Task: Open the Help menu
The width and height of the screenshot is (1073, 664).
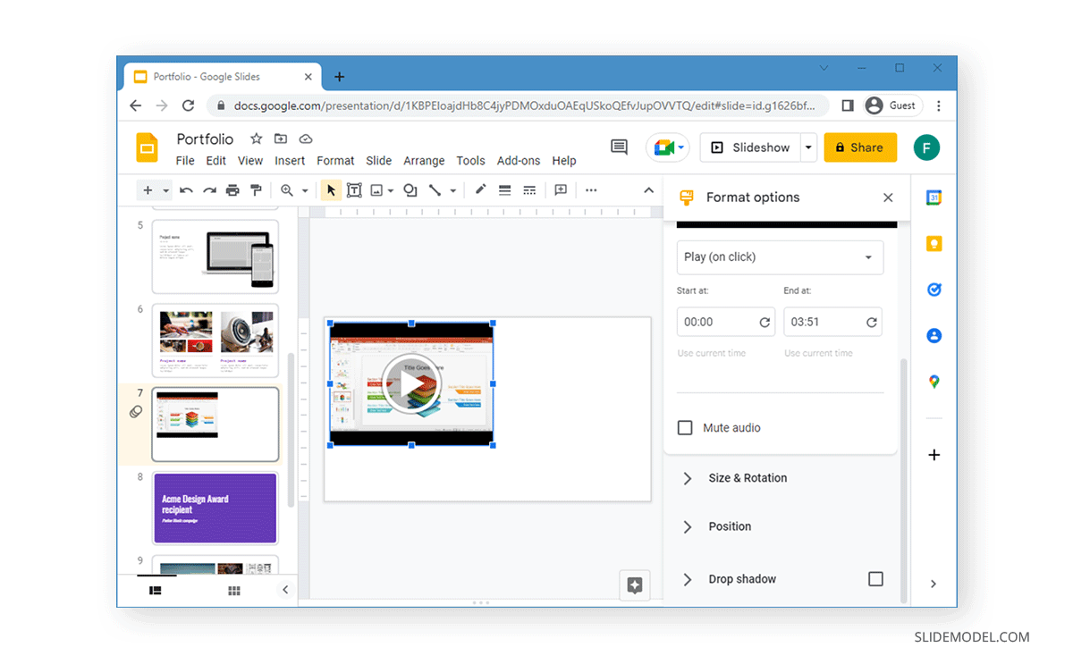Action: click(x=564, y=161)
